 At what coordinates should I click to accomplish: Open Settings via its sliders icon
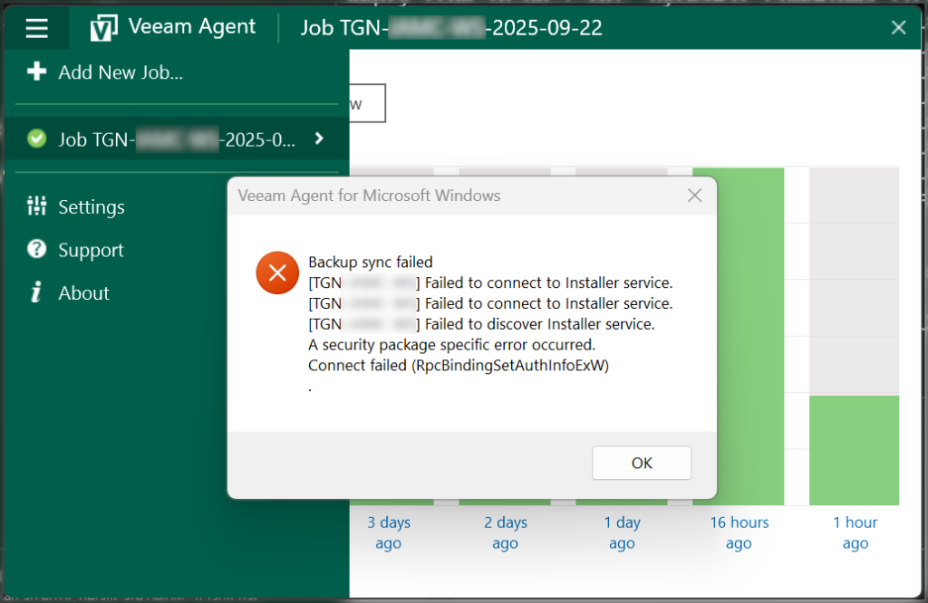[x=36, y=206]
